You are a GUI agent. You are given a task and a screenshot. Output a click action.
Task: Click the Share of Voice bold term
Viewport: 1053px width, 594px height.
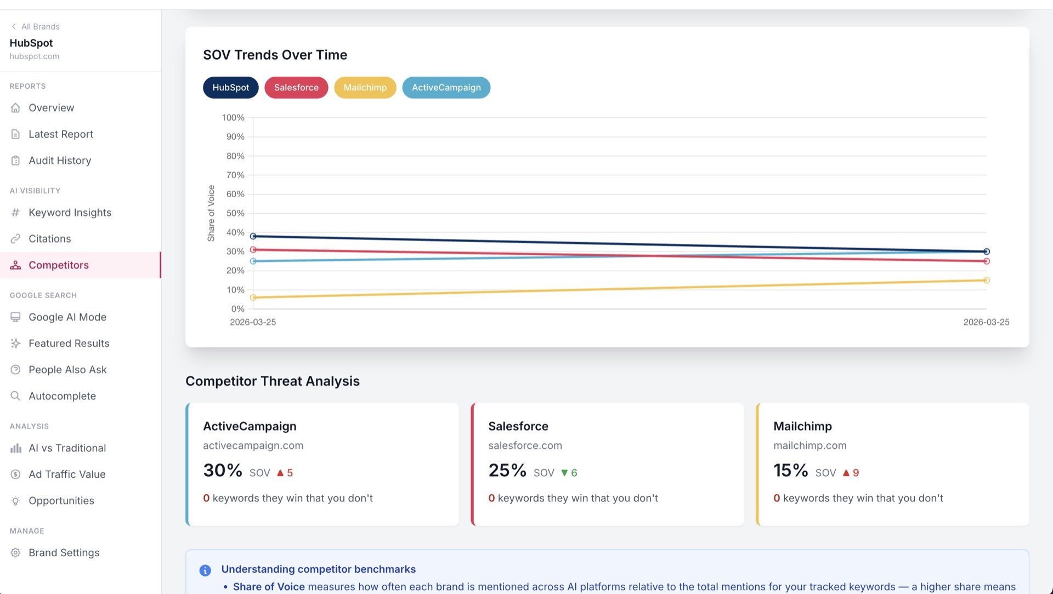(x=269, y=587)
